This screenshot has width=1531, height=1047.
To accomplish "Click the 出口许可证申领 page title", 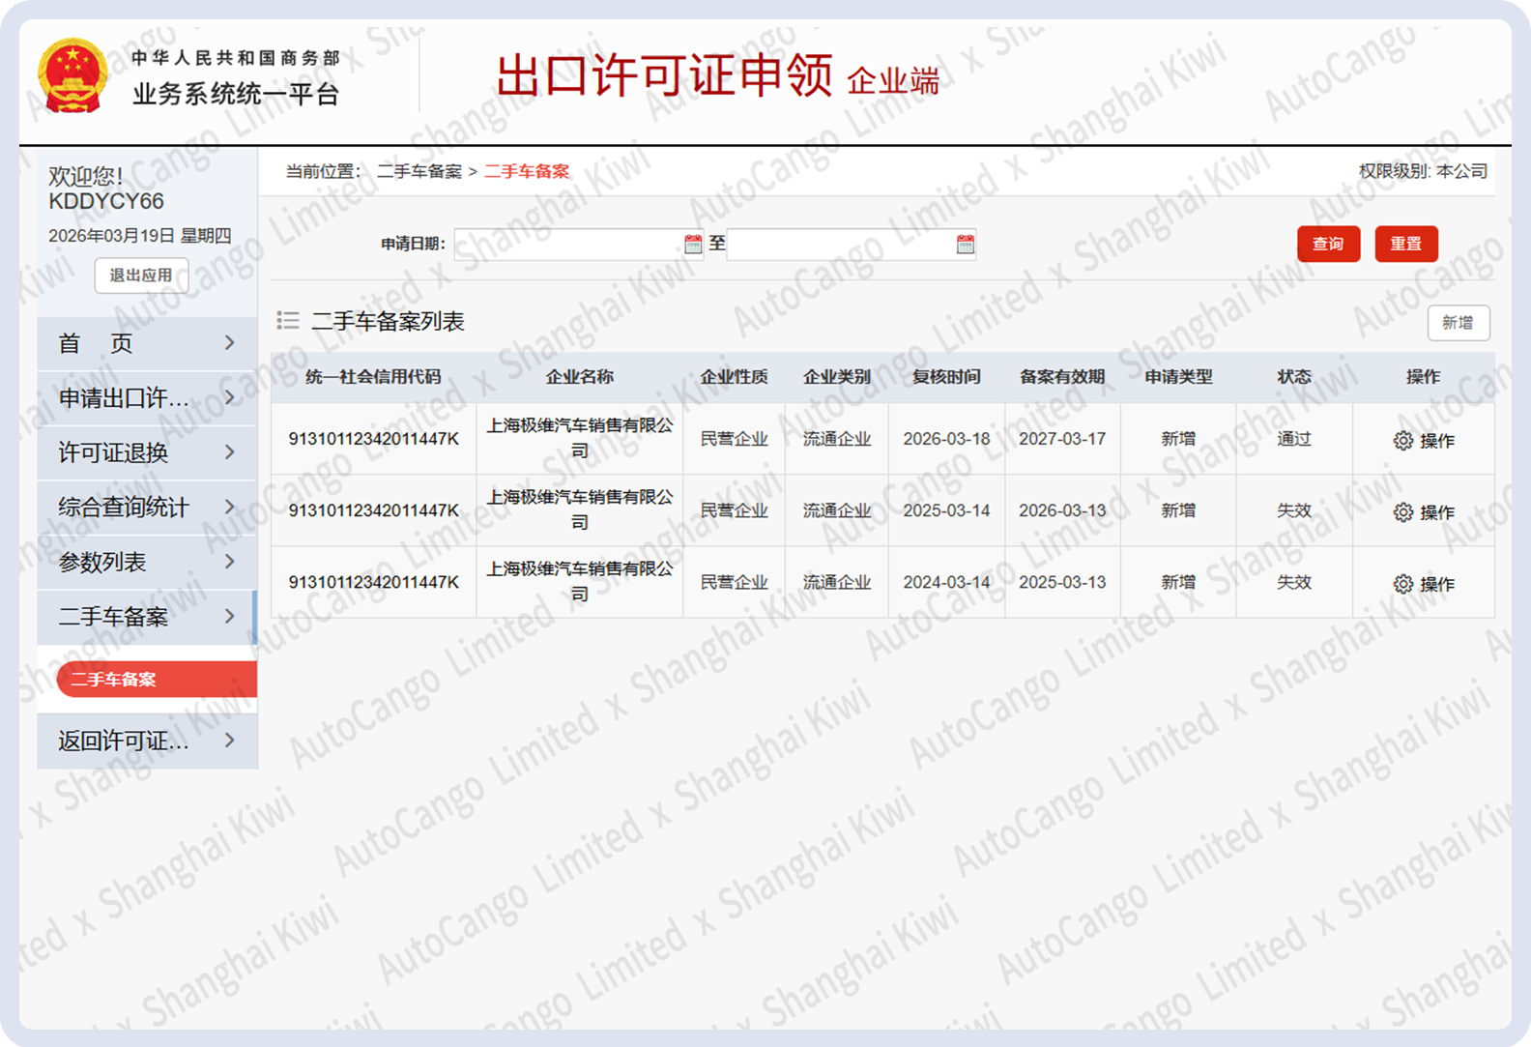I will (664, 75).
